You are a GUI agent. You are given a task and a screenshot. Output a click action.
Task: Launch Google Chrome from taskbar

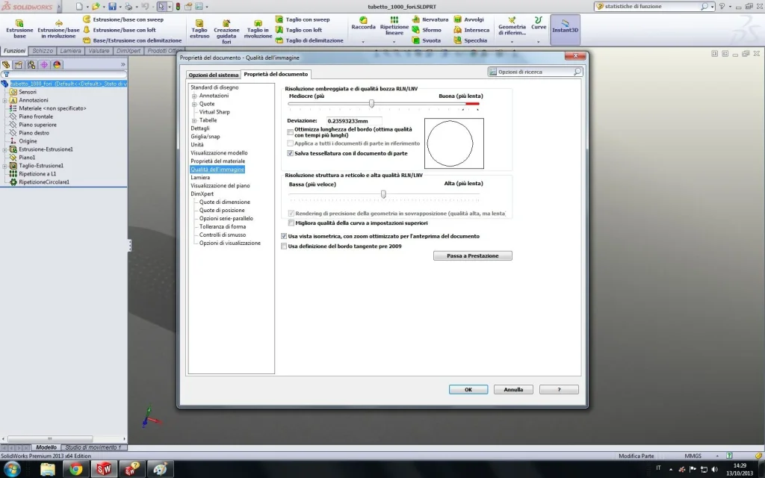(x=75, y=469)
